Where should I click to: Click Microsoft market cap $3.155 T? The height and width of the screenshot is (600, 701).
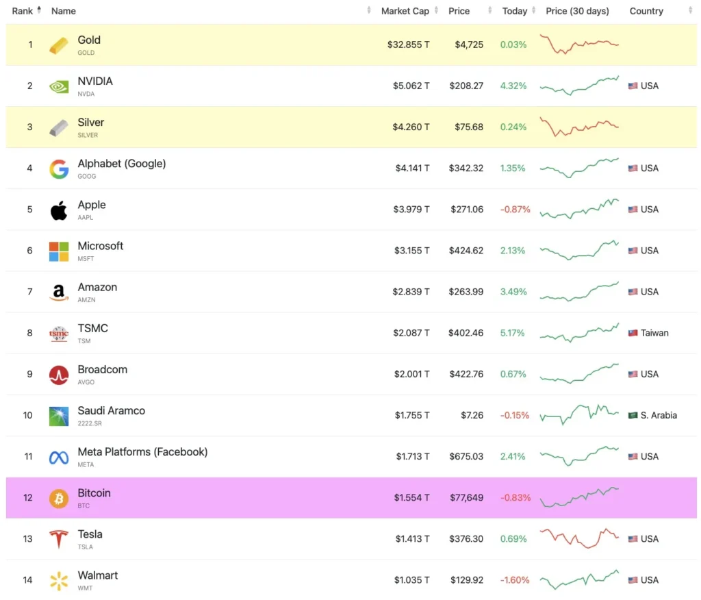coord(411,251)
